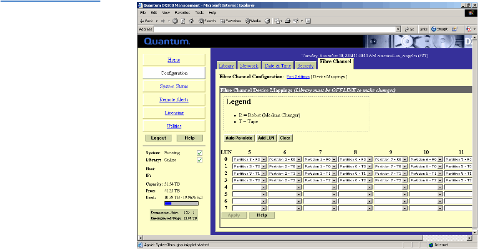The image size is (478, 249).
Task: Open Utilities page
Action: 174,126
